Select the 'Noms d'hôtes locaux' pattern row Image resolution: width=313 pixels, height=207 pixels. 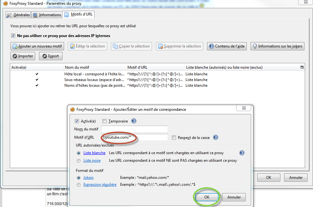point(157,85)
